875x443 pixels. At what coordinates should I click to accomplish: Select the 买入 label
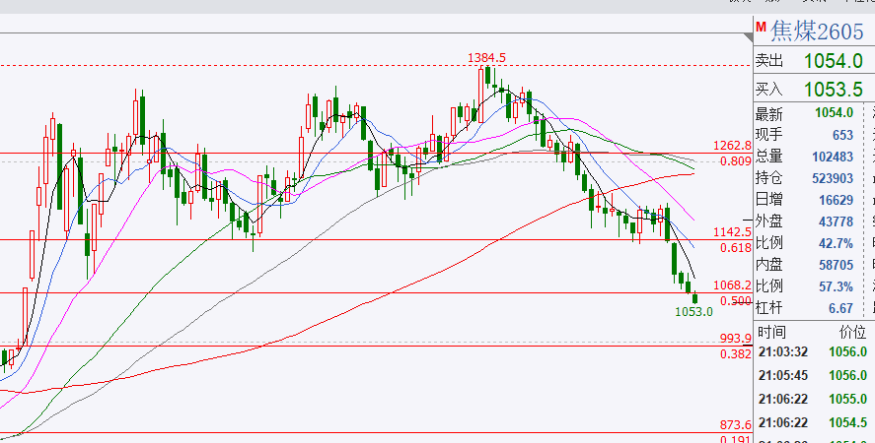click(x=769, y=89)
